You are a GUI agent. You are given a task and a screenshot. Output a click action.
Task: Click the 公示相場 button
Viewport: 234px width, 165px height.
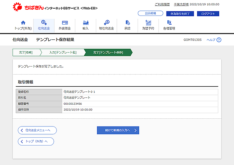(x=151, y=13)
